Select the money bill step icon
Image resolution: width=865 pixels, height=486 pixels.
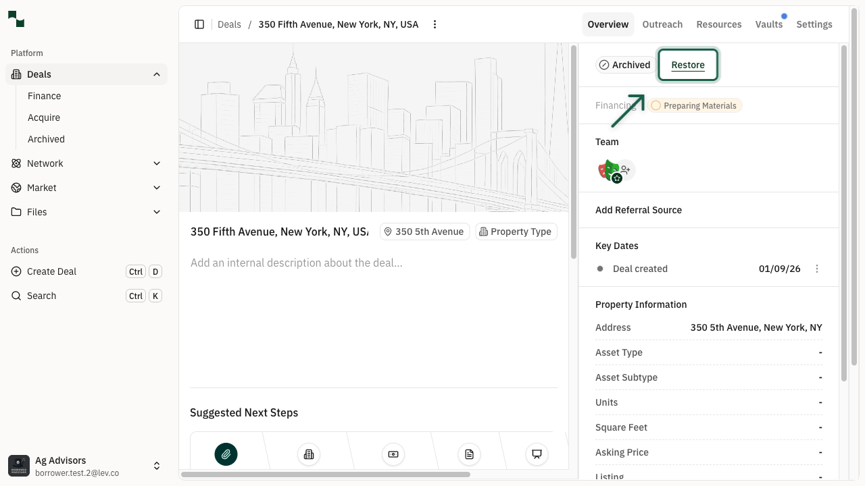point(393,454)
